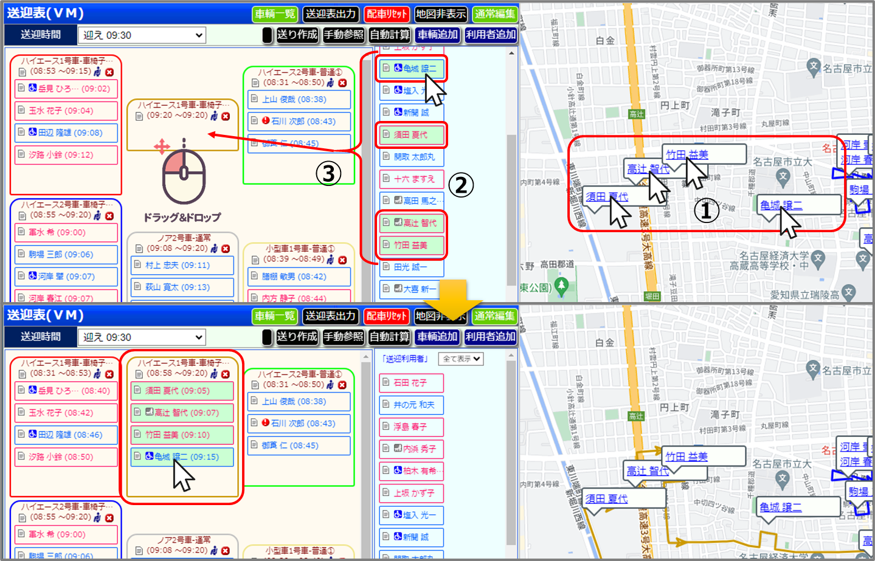Click wheelchair icon of 亀城 譲二 (09:15) entry
Viewport: 875px width, 561px height.
pos(149,456)
